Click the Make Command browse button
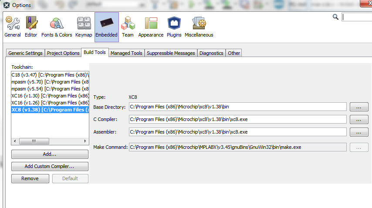372x208 pixels. coord(359,148)
